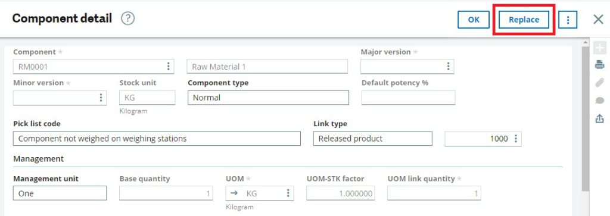The width and height of the screenshot is (610, 216).
Task: Select the Pick list code field
Action: click(x=157, y=139)
